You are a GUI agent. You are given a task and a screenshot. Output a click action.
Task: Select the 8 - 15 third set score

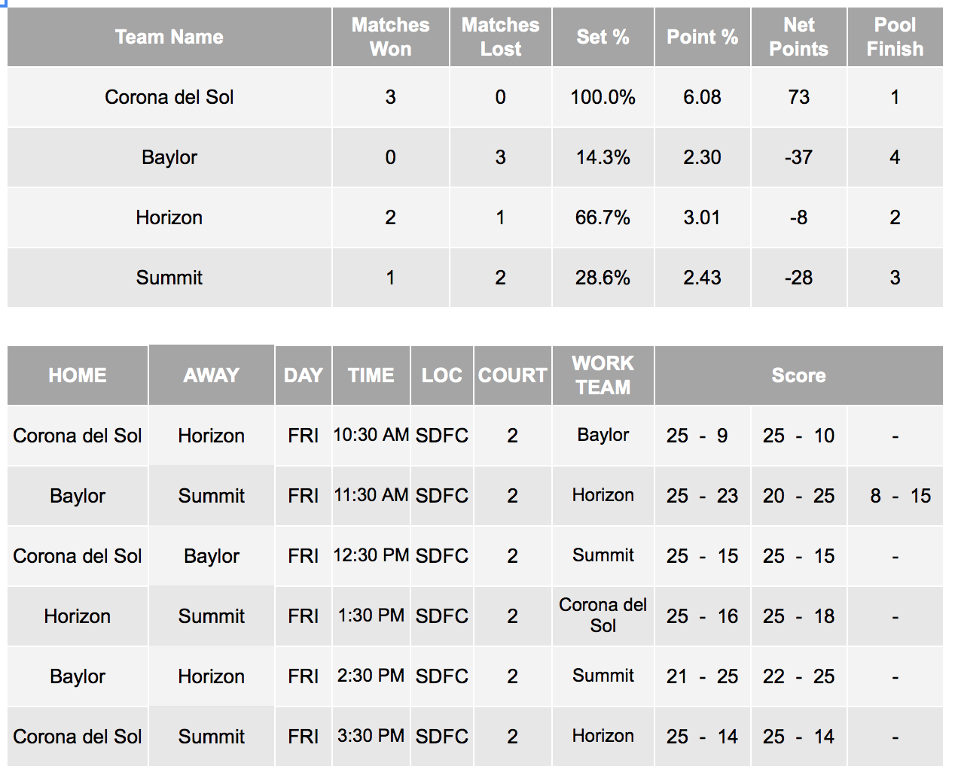coord(901,496)
